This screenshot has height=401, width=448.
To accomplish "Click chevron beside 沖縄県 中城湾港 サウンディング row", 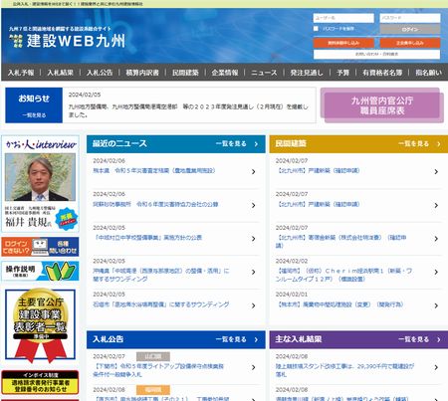I will click(253, 272).
